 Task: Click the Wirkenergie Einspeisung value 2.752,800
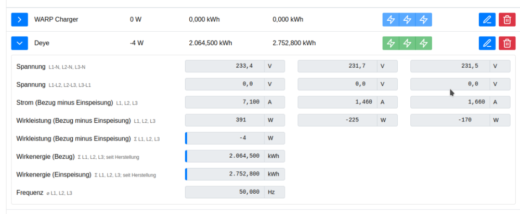[226, 174]
